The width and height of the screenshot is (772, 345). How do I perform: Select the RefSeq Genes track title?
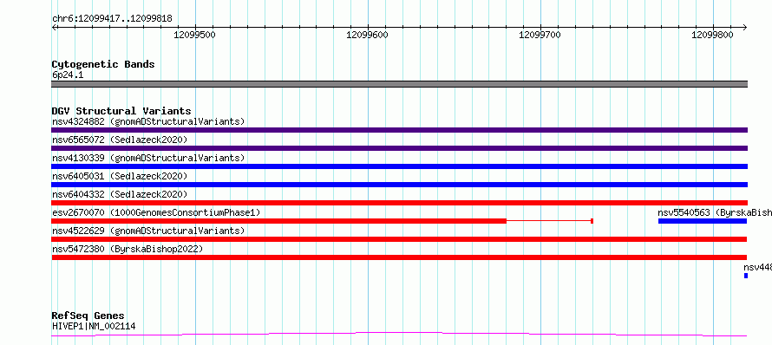click(x=88, y=316)
